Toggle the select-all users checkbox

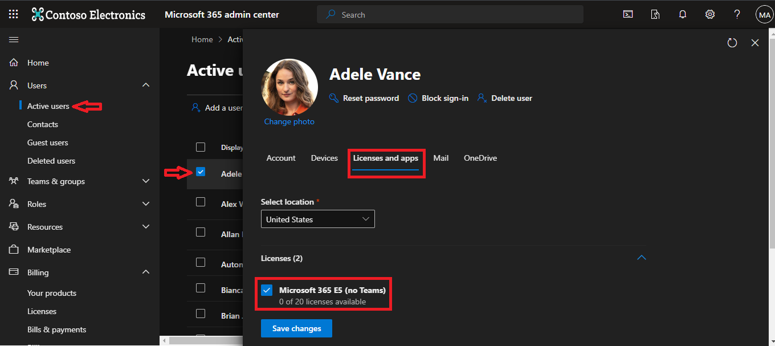pyautogui.click(x=201, y=147)
